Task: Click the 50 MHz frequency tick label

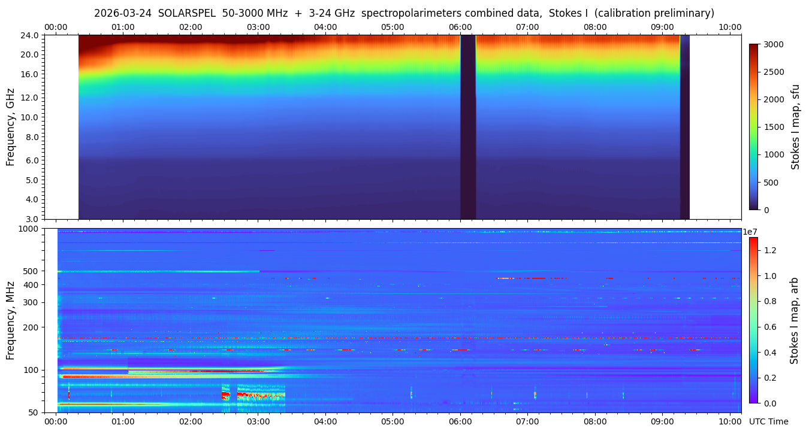Action: (33, 412)
